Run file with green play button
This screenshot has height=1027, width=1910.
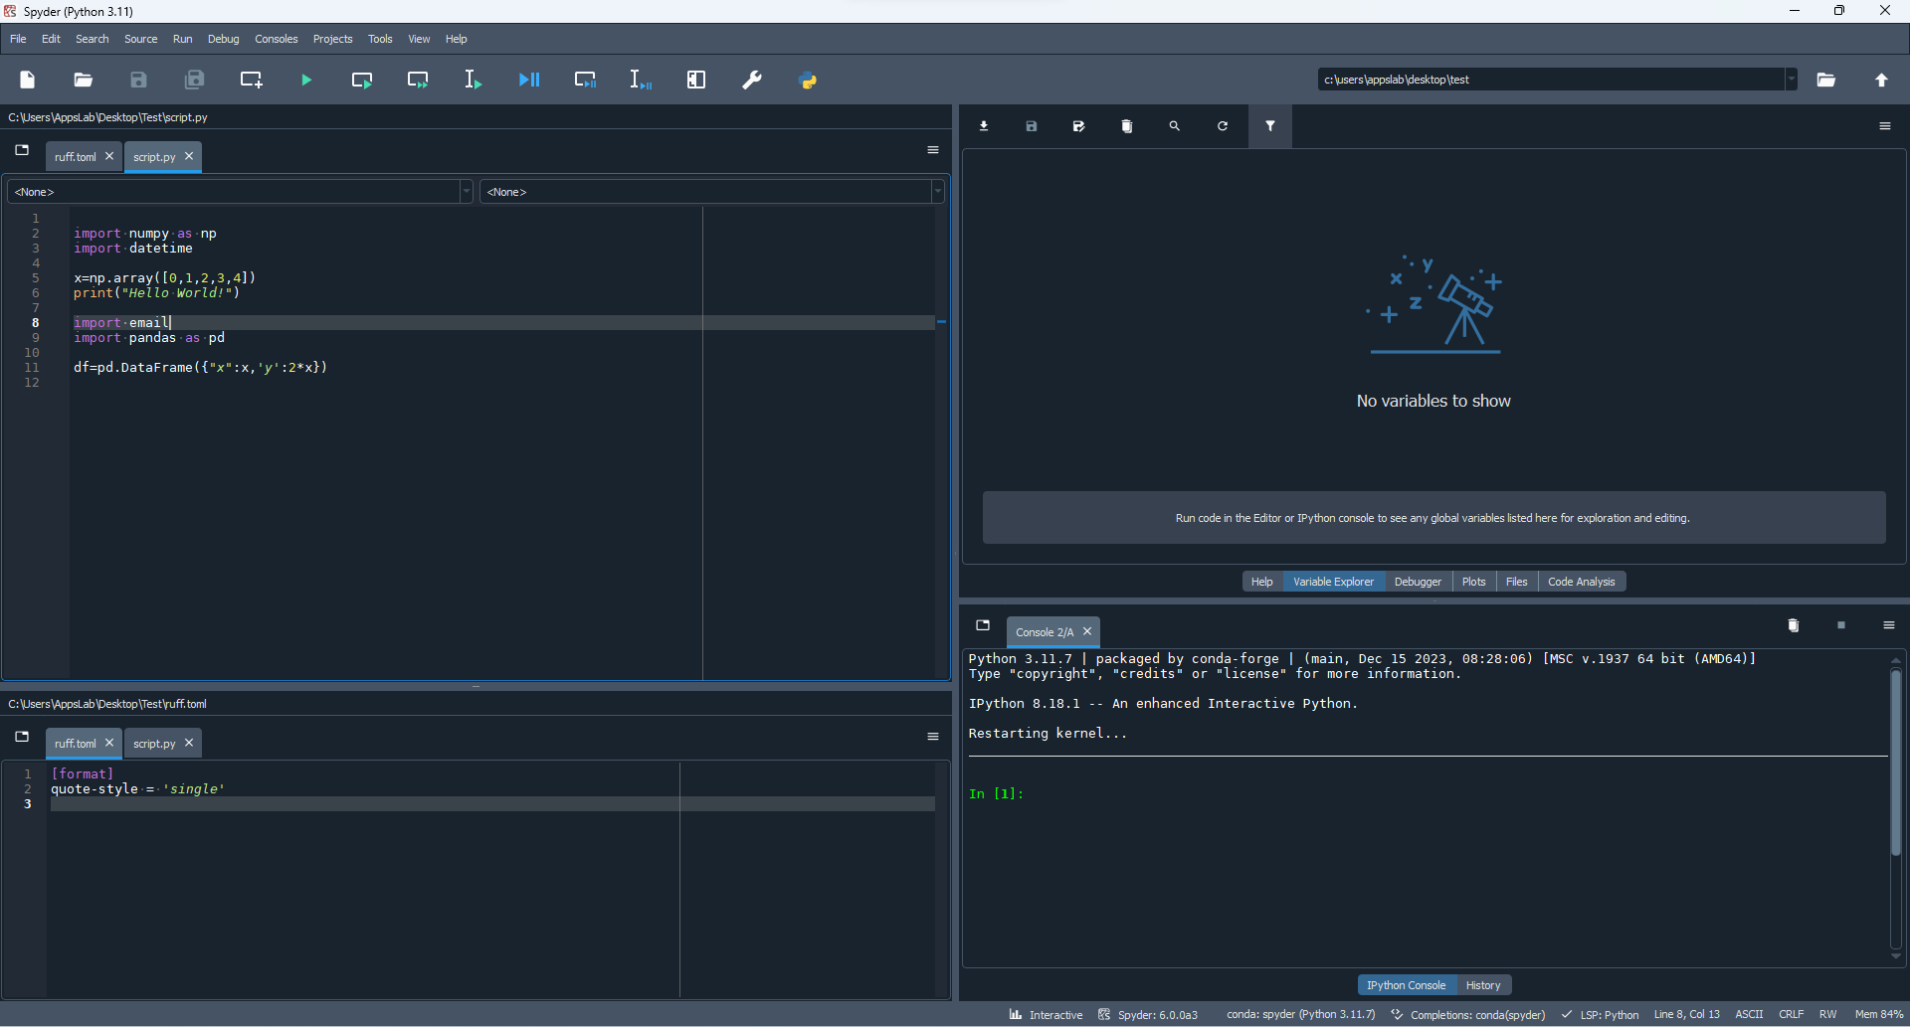point(307,80)
